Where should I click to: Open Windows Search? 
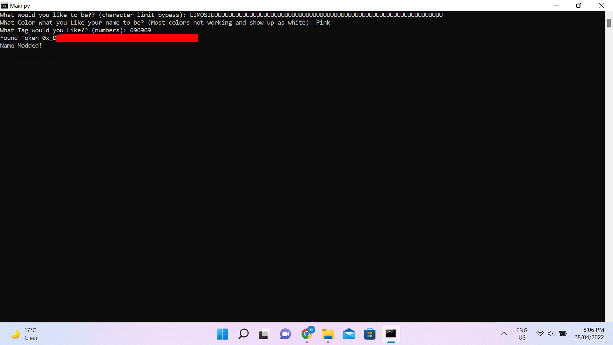point(243,334)
